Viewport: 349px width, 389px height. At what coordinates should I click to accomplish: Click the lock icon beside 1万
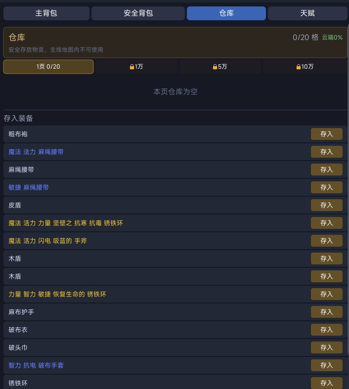132,67
